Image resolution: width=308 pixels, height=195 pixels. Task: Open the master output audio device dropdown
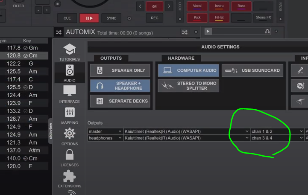click(186, 131)
